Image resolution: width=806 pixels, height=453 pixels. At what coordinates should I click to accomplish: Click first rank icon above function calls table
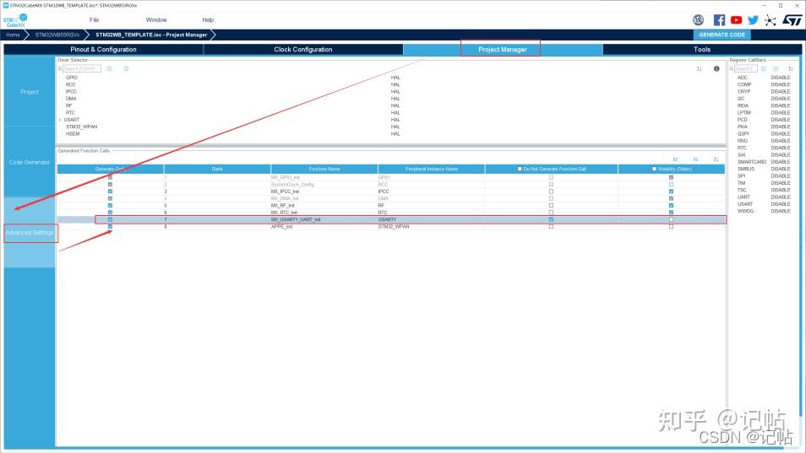tap(675, 159)
